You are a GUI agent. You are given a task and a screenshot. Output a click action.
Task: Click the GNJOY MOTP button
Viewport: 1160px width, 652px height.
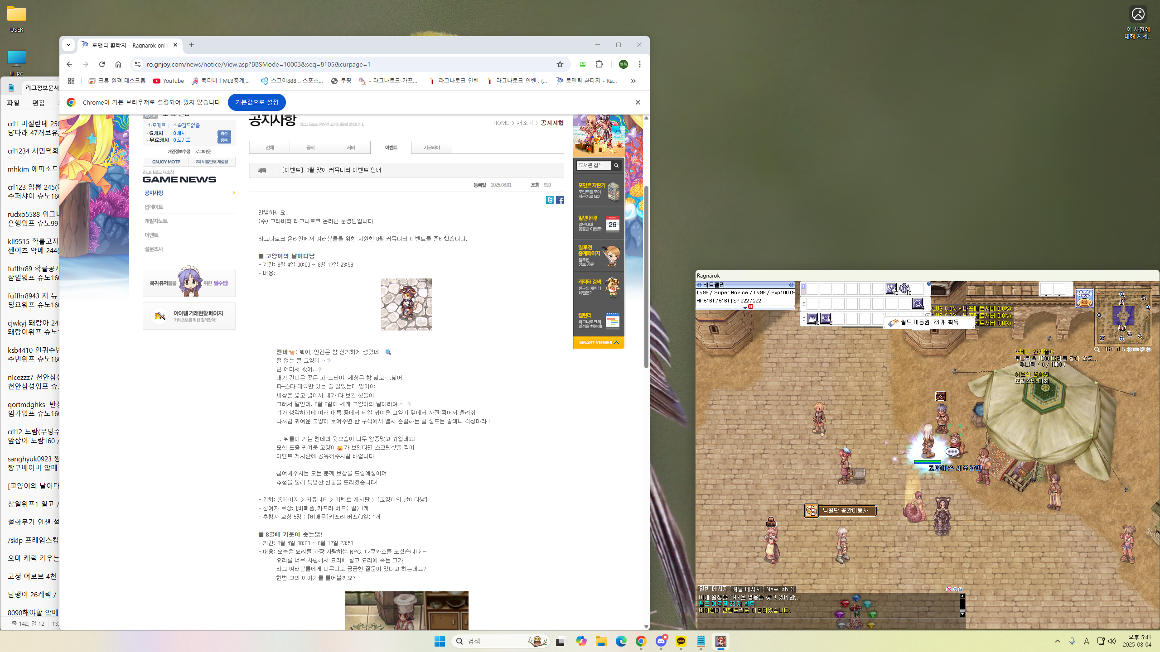click(x=166, y=162)
